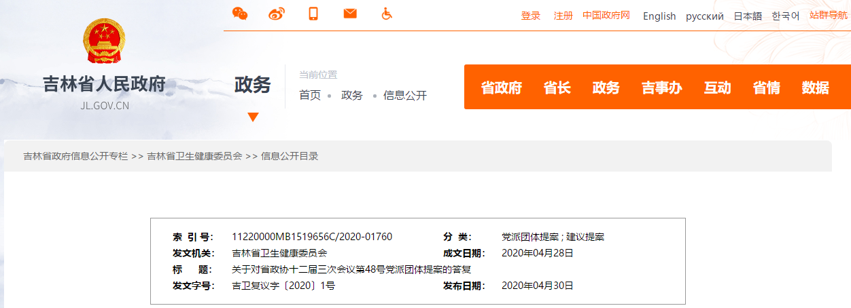The width and height of the screenshot is (851, 308).
Task: Switch to русский language version
Action: pos(704,16)
